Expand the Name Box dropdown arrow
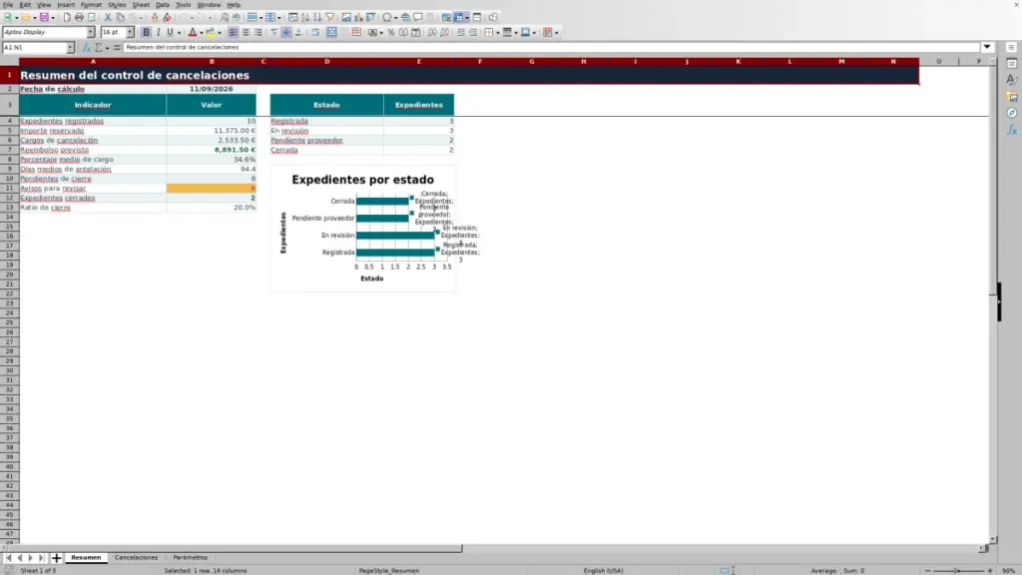The width and height of the screenshot is (1022, 575). click(70, 48)
